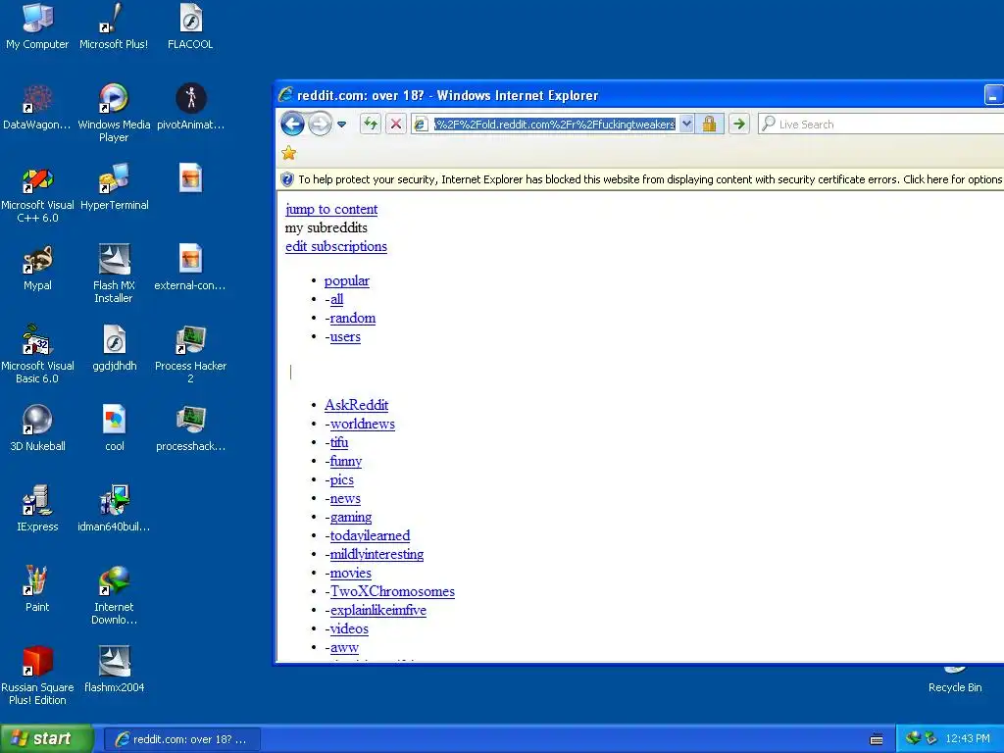Open the news subreddit link
The width and height of the screenshot is (1004, 753).
tap(345, 498)
